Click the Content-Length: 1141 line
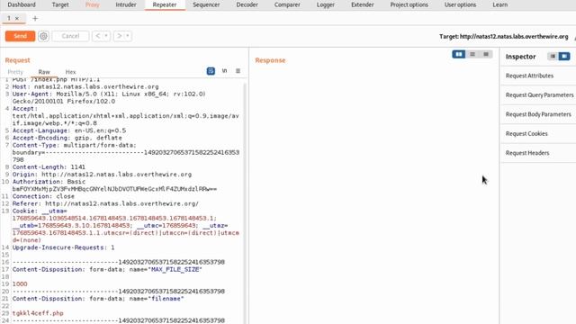 [x=49, y=167]
